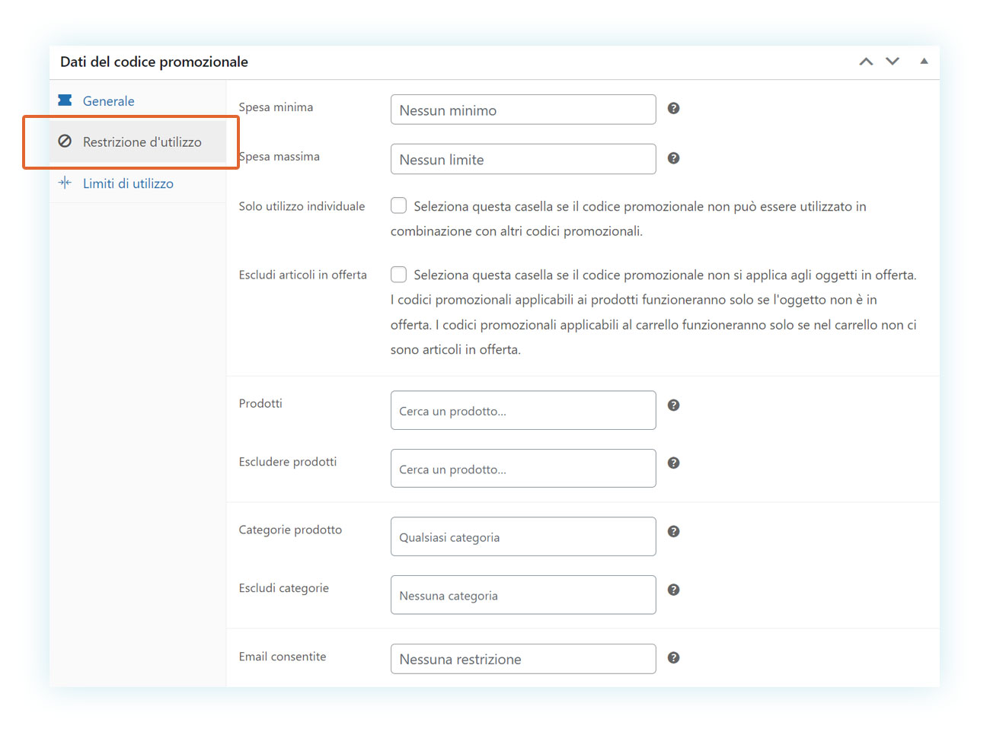
Task: Open the Prodotti product search field
Action: click(x=523, y=410)
